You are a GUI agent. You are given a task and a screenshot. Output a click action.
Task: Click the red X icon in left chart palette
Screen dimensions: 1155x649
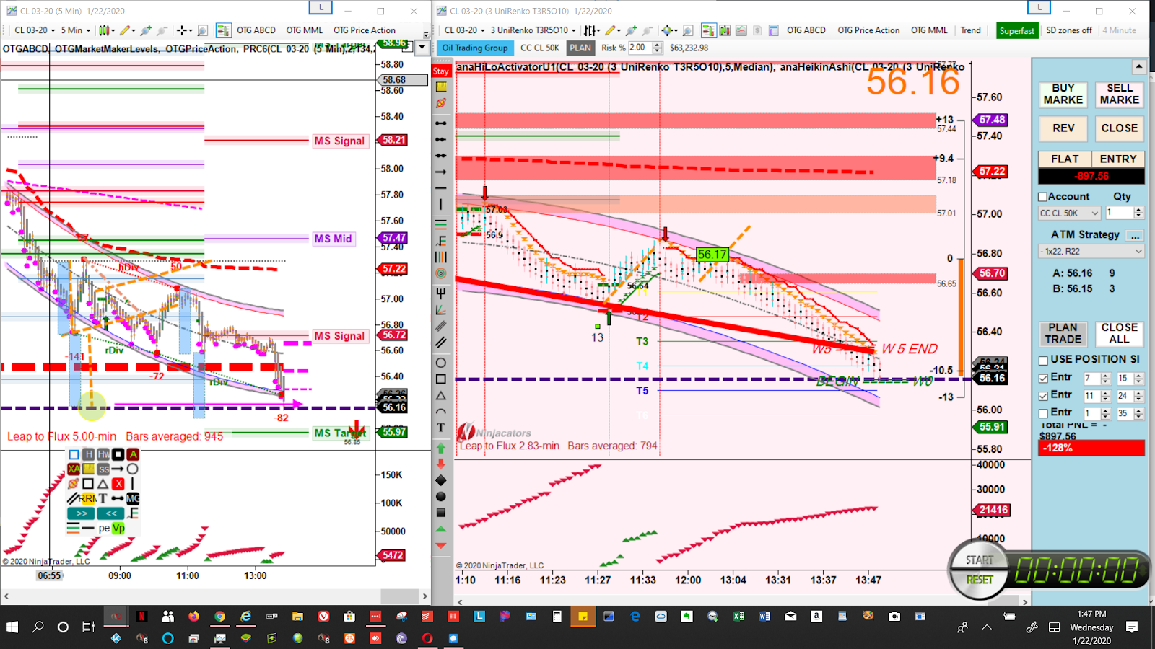(118, 484)
